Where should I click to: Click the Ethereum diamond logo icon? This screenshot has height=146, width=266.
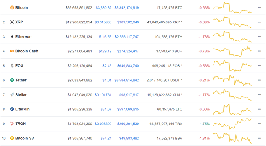click(12, 37)
